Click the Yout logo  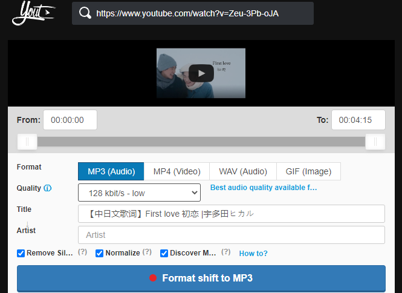[33, 13]
